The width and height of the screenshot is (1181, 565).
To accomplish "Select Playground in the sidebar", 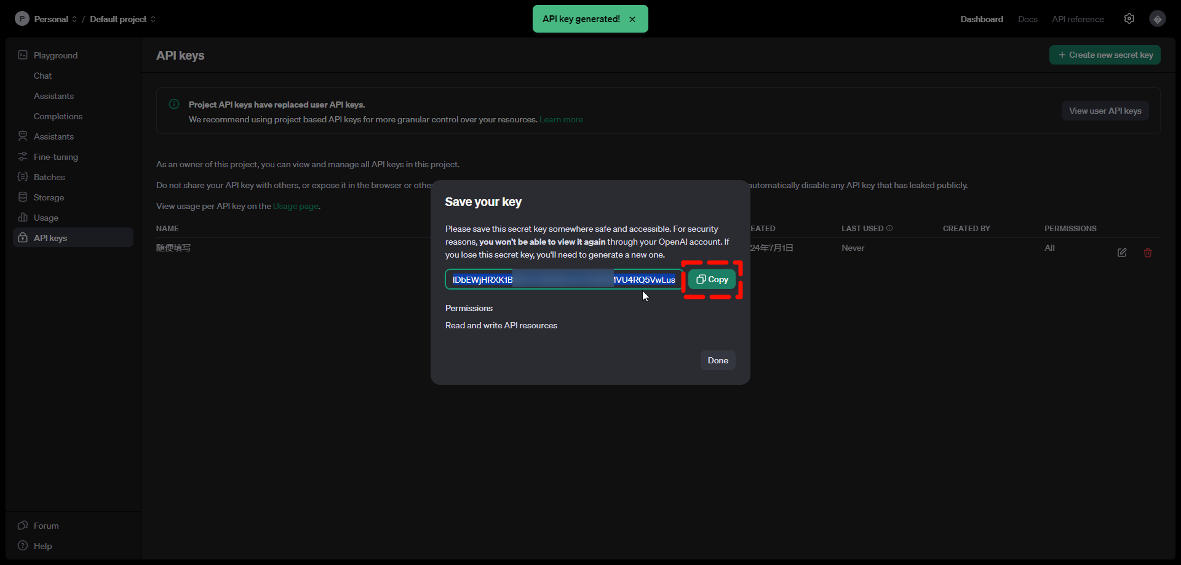I will (x=56, y=55).
